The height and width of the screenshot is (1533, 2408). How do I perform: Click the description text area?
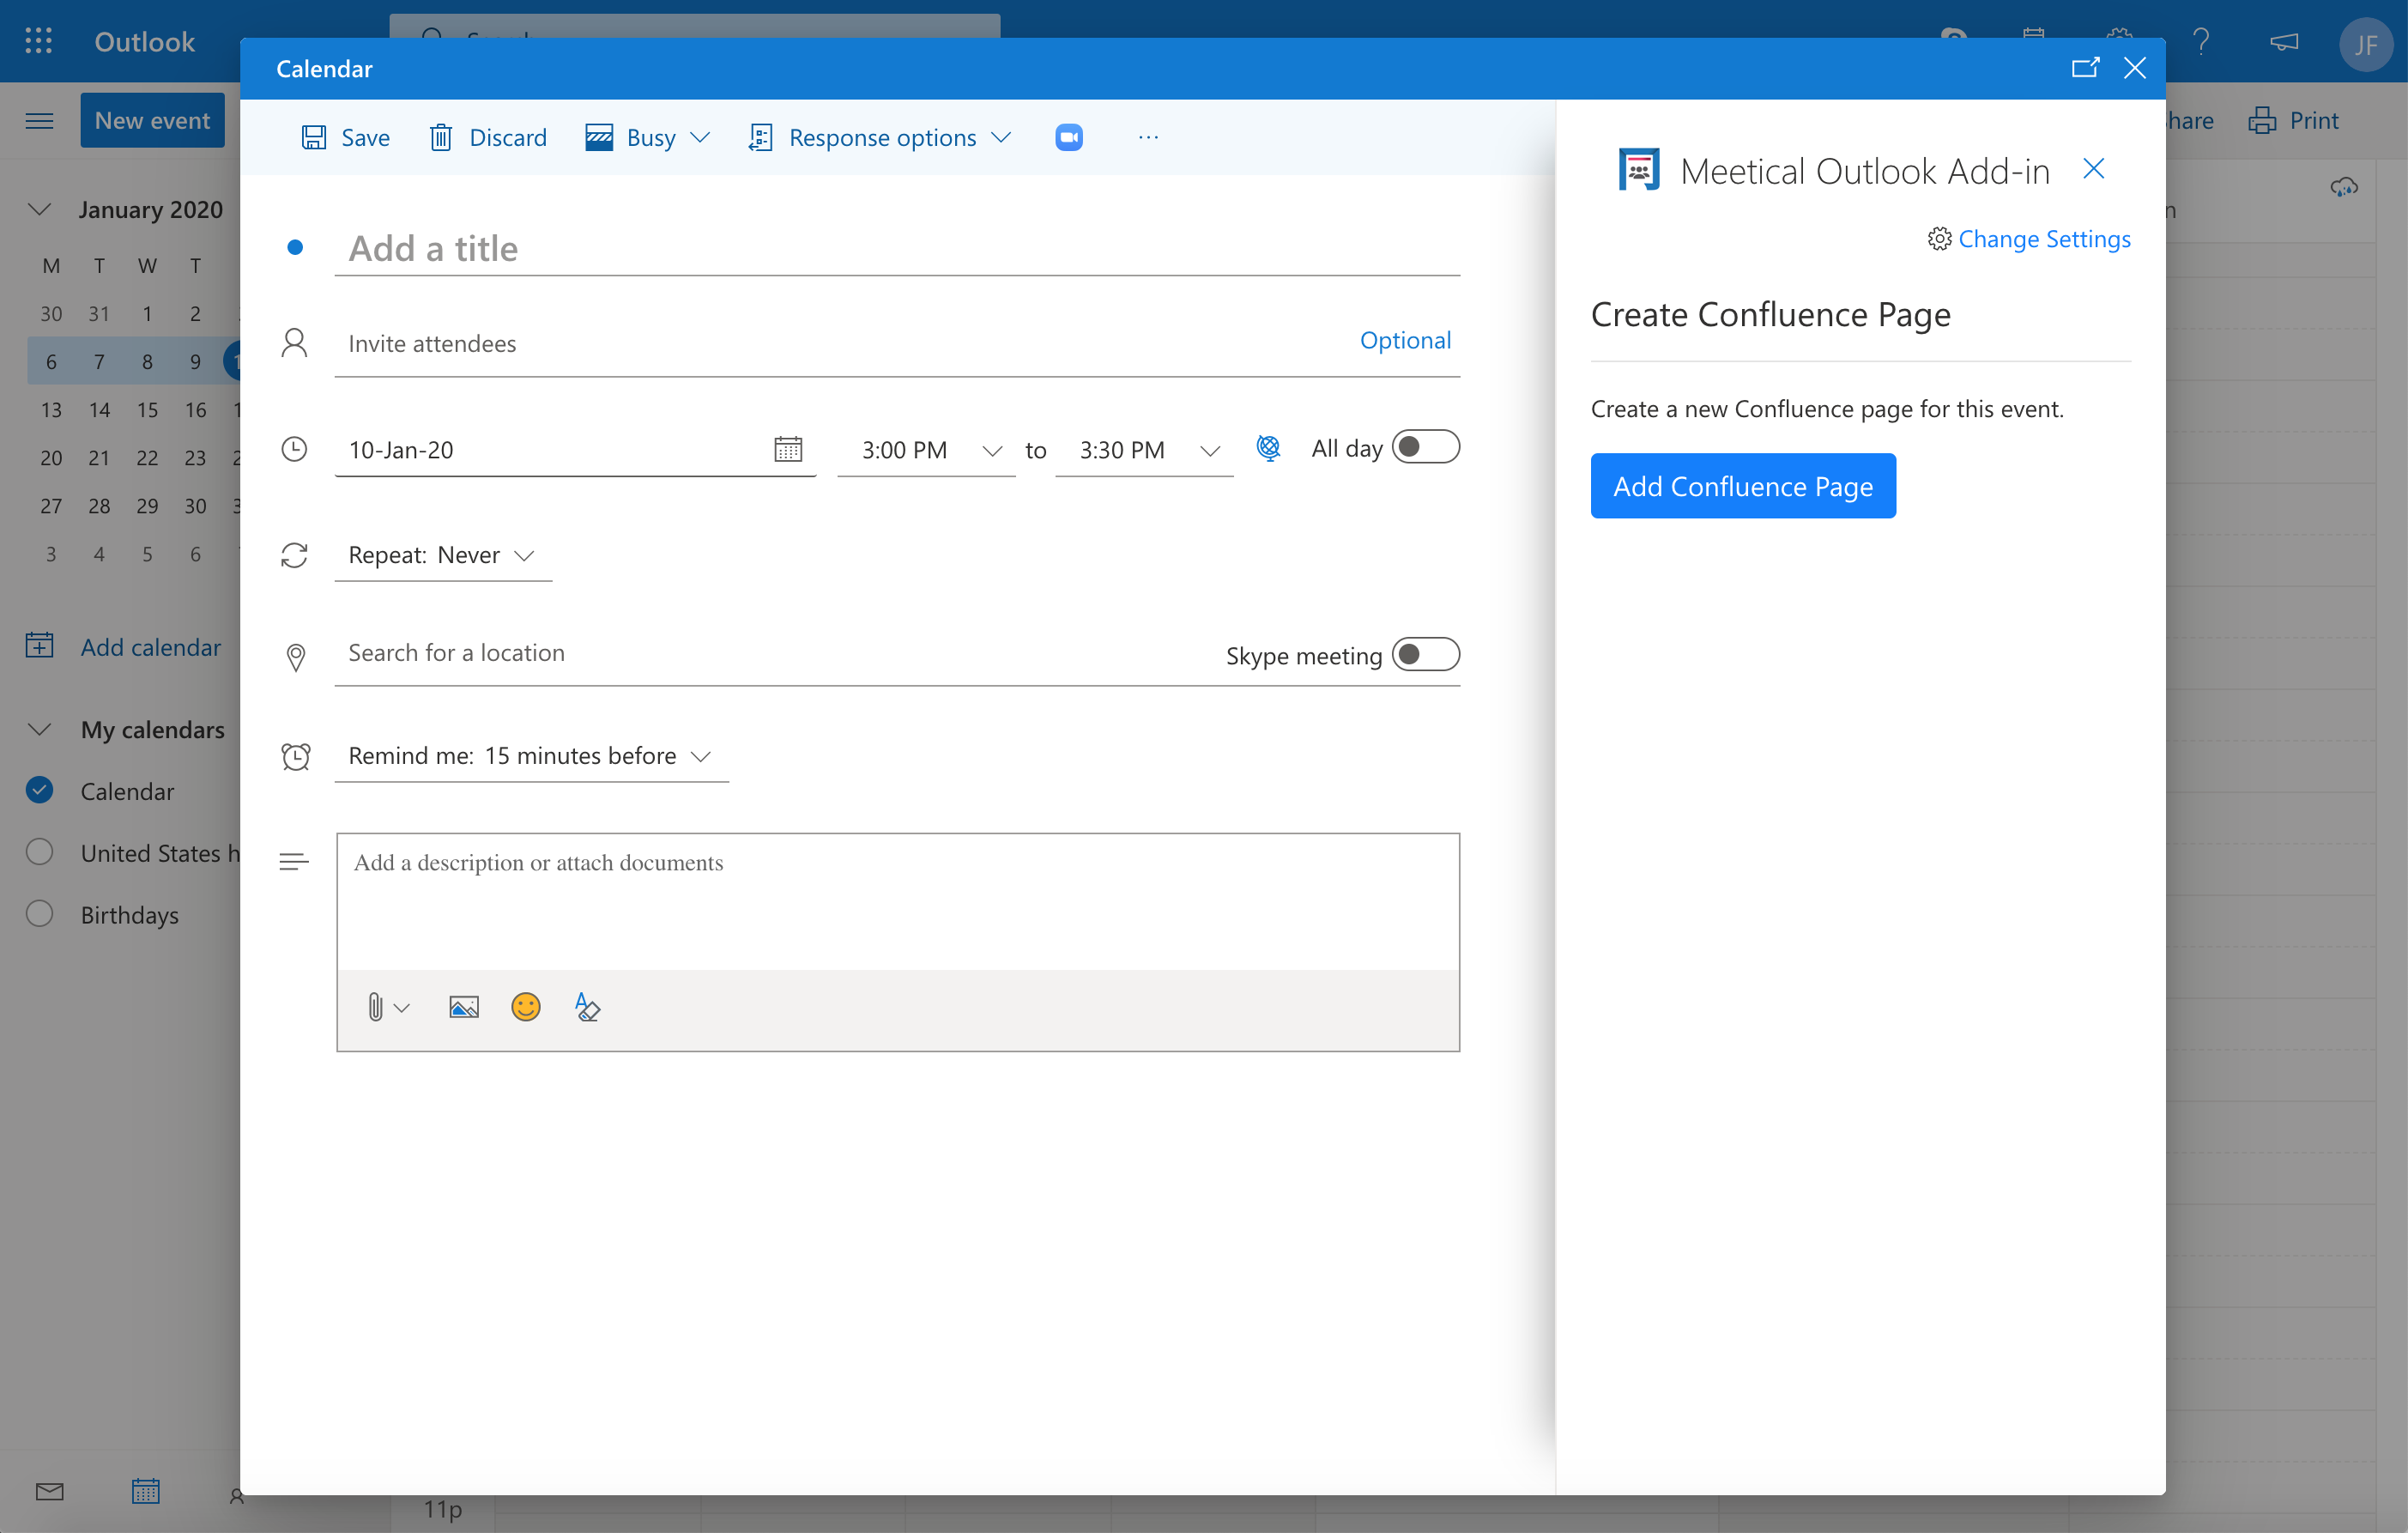coord(898,902)
